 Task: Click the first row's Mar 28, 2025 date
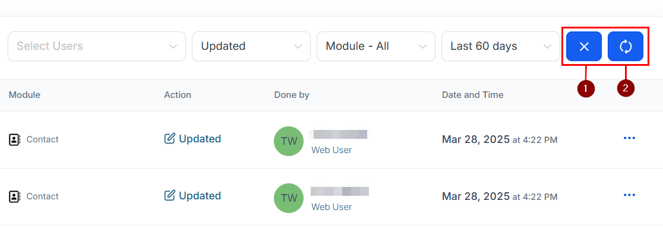pyautogui.click(x=476, y=139)
